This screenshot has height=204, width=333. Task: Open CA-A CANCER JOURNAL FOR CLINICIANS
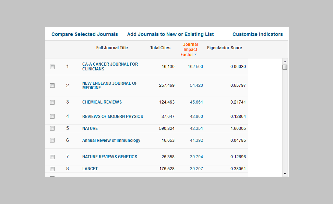coord(110,66)
